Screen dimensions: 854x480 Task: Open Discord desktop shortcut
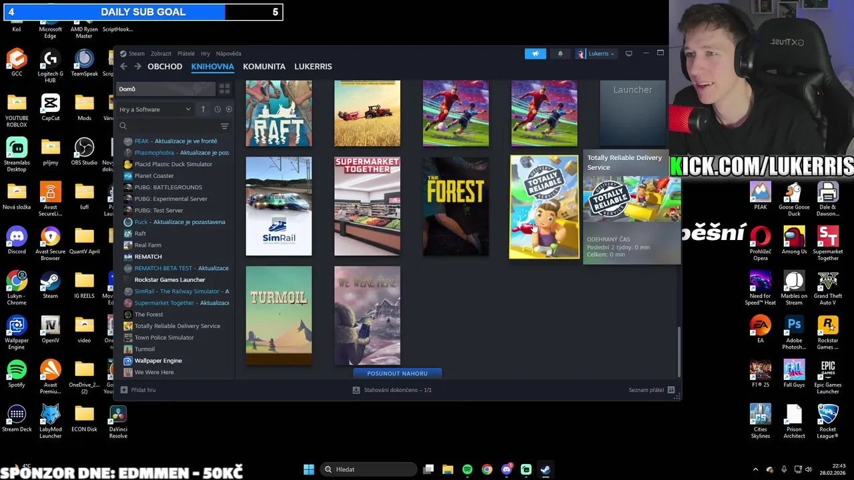(17, 241)
